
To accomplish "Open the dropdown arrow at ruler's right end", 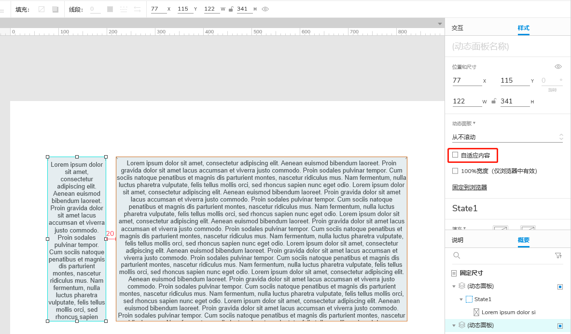I will tap(440, 24).
